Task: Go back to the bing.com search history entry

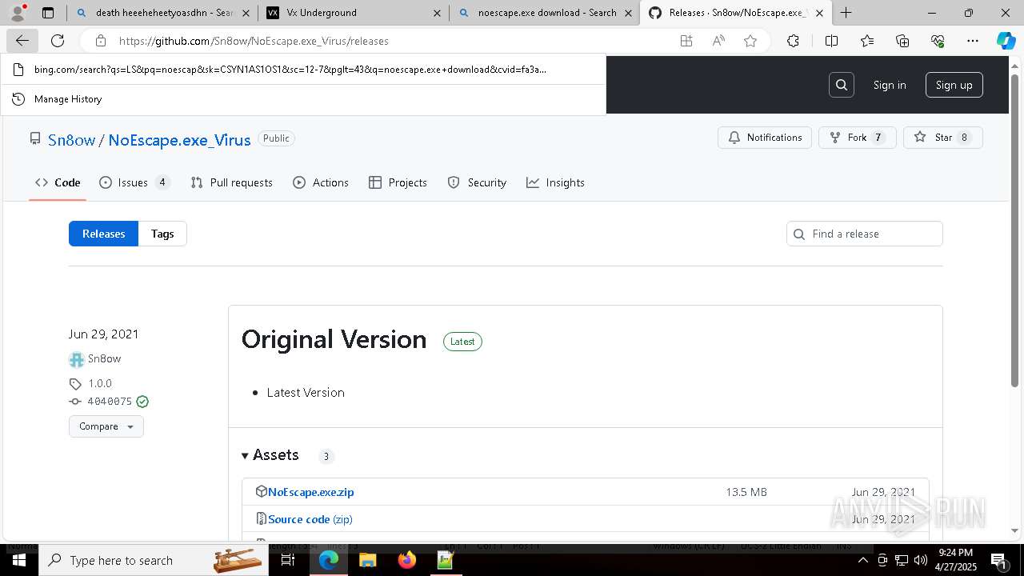Action: 304,70
